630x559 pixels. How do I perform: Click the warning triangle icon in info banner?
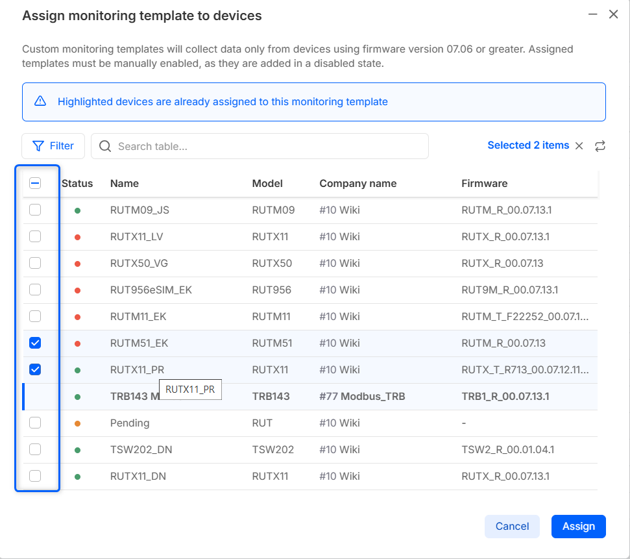(40, 101)
